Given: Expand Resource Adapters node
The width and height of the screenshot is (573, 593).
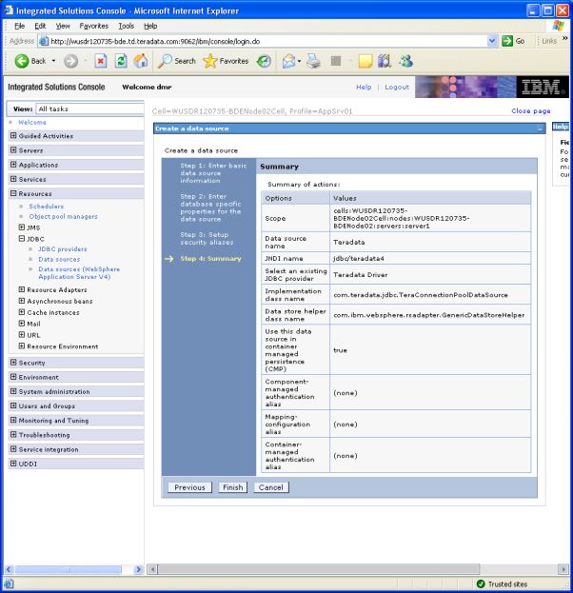Looking at the screenshot, I should 22,289.
